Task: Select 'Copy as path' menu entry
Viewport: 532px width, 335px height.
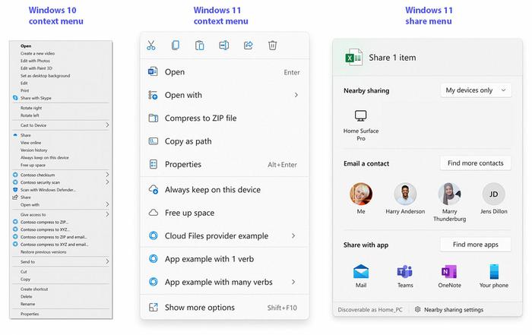Action: point(224,141)
